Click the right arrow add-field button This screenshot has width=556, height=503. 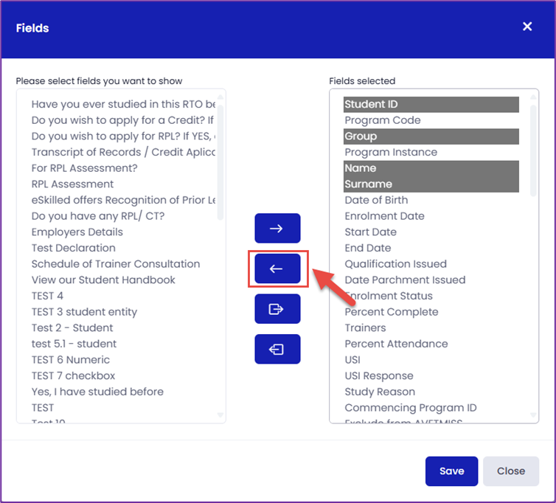(x=277, y=228)
